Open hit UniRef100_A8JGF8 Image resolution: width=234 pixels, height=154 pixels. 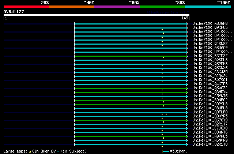click(x=210, y=24)
